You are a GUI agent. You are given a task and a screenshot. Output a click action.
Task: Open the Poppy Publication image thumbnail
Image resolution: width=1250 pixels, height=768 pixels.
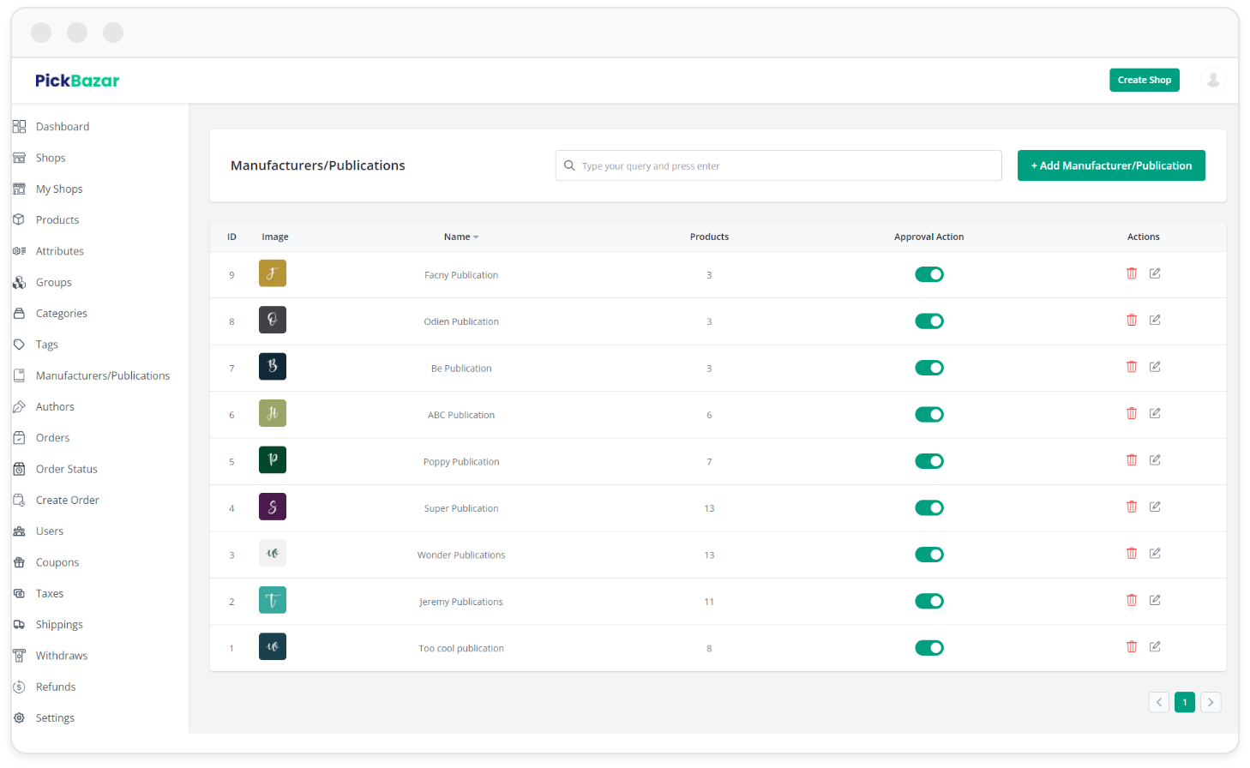click(273, 460)
